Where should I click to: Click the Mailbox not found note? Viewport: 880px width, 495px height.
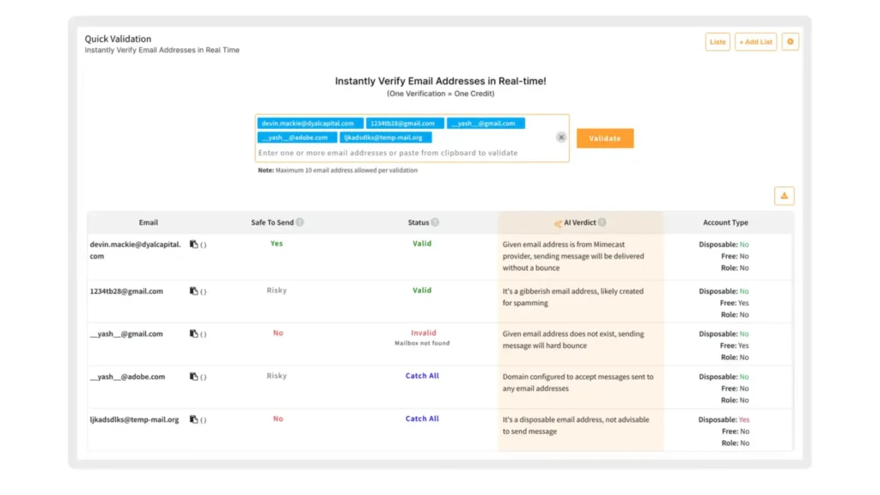(x=422, y=343)
